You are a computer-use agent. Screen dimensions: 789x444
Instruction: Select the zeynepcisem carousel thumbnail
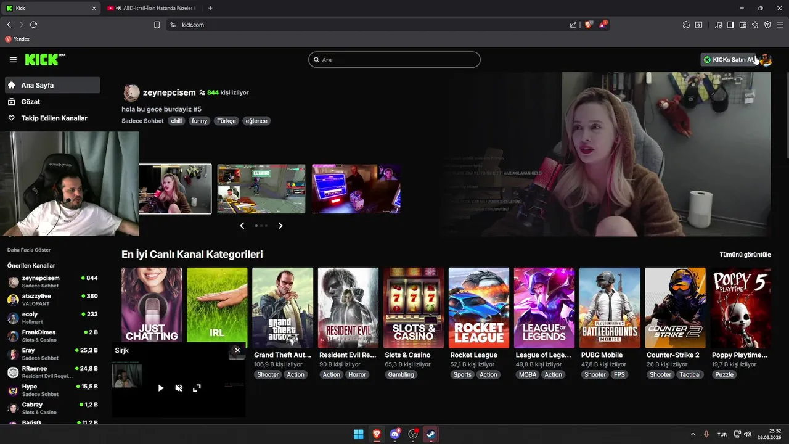[175, 189]
